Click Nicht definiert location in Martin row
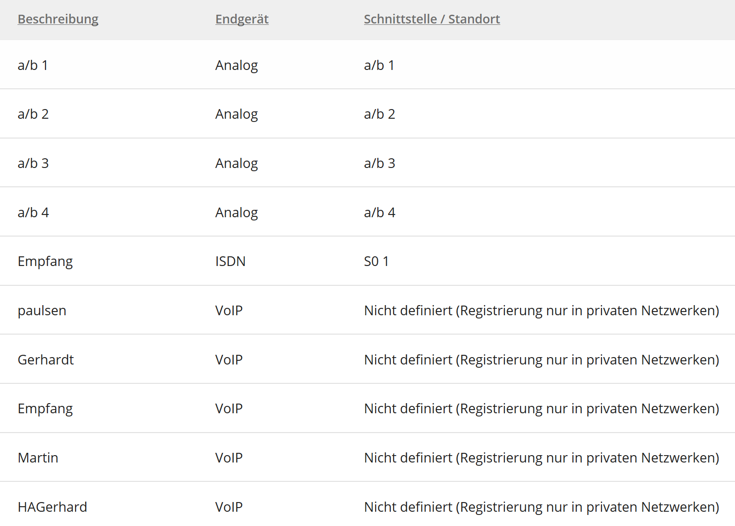Image resolution: width=735 pixels, height=526 pixels. [541, 458]
